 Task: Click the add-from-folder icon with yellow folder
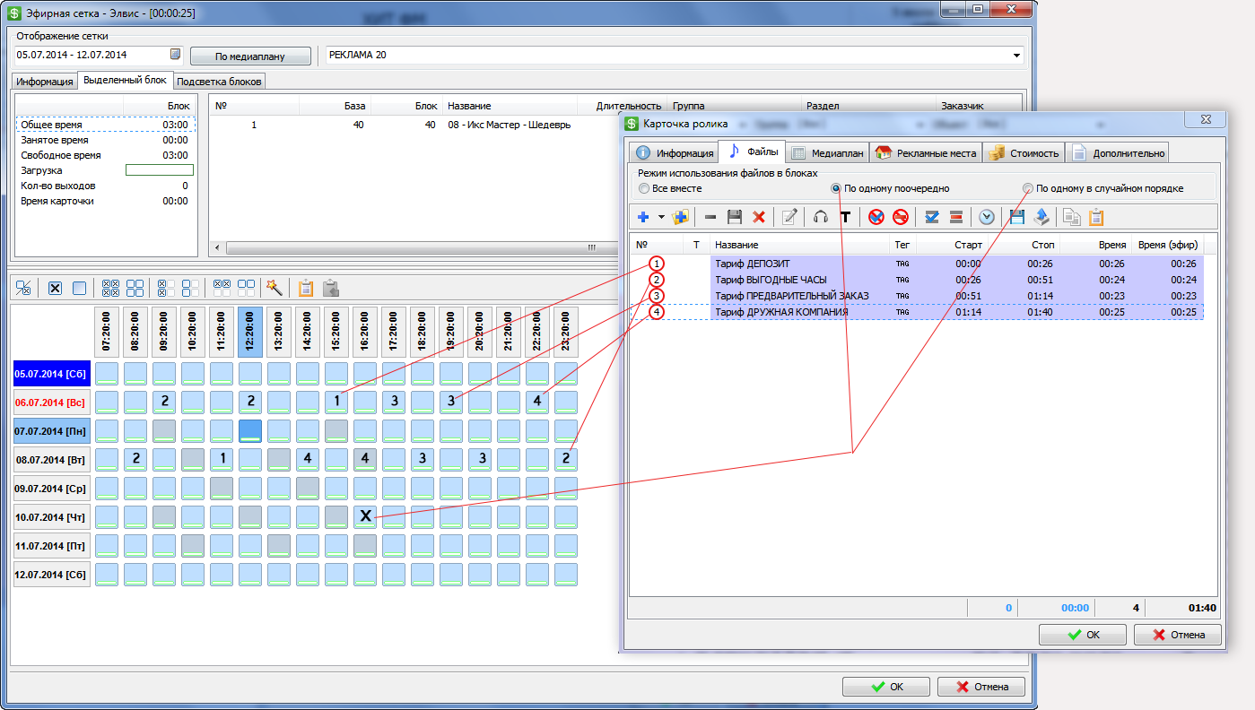(680, 217)
